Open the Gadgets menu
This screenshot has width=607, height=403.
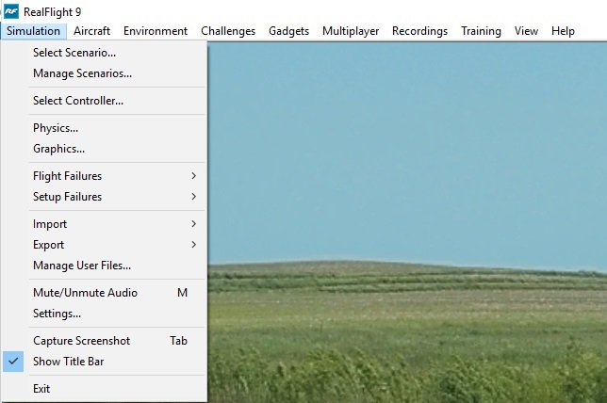(x=288, y=31)
